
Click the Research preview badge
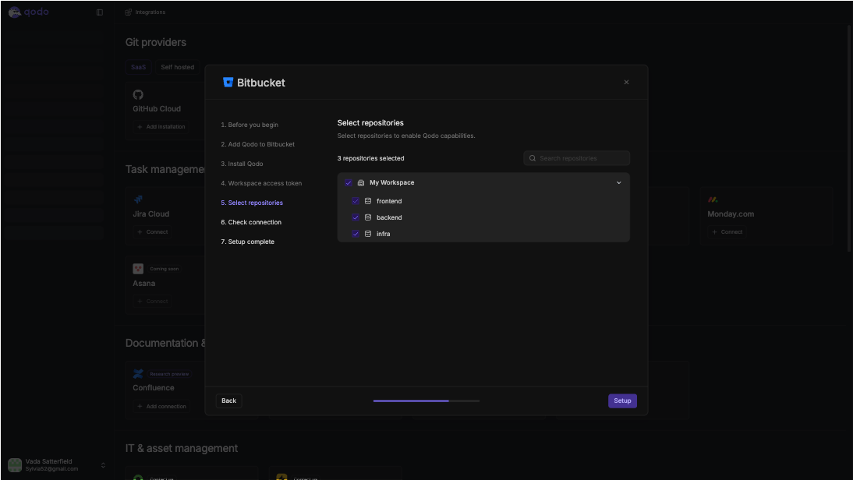pos(169,374)
